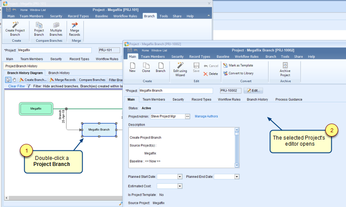
Task: Click save icon in Megaflix Branch title bar
Action: (130, 50)
